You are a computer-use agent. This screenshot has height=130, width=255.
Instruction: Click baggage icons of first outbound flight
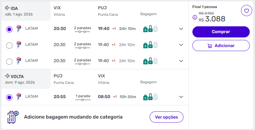coord(150,29)
